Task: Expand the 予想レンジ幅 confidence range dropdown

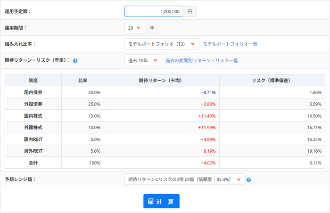Action: [x=185, y=180]
